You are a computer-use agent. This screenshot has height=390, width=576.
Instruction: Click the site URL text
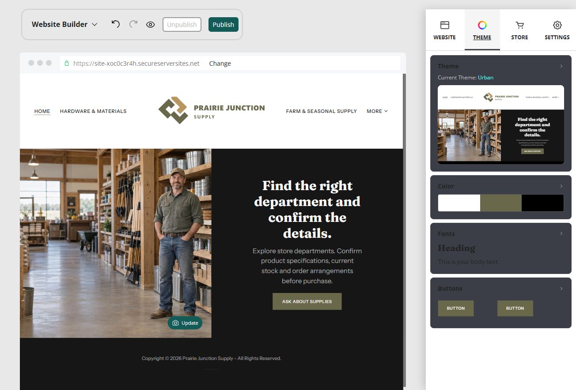coord(136,63)
